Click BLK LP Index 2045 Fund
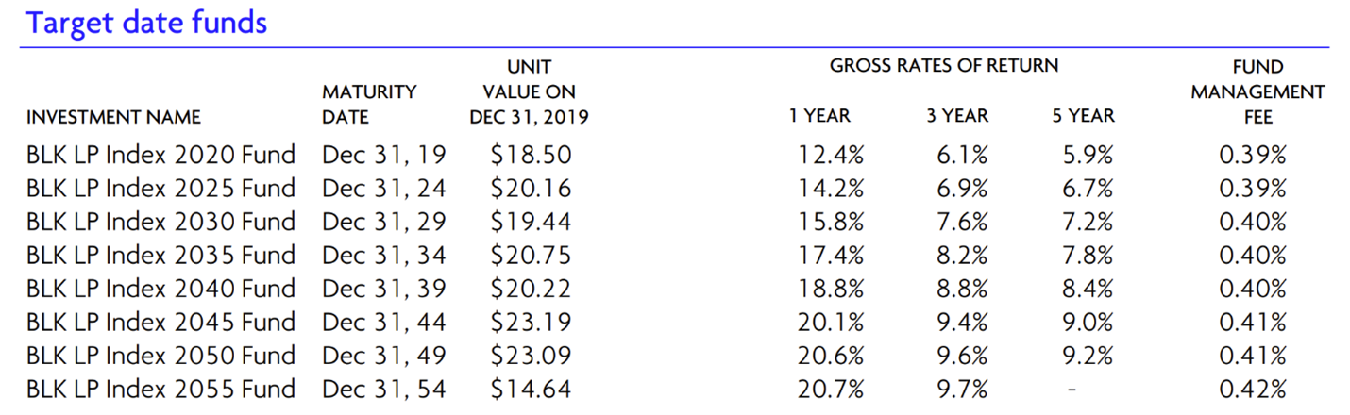 pyautogui.click(x=160, y=322)
